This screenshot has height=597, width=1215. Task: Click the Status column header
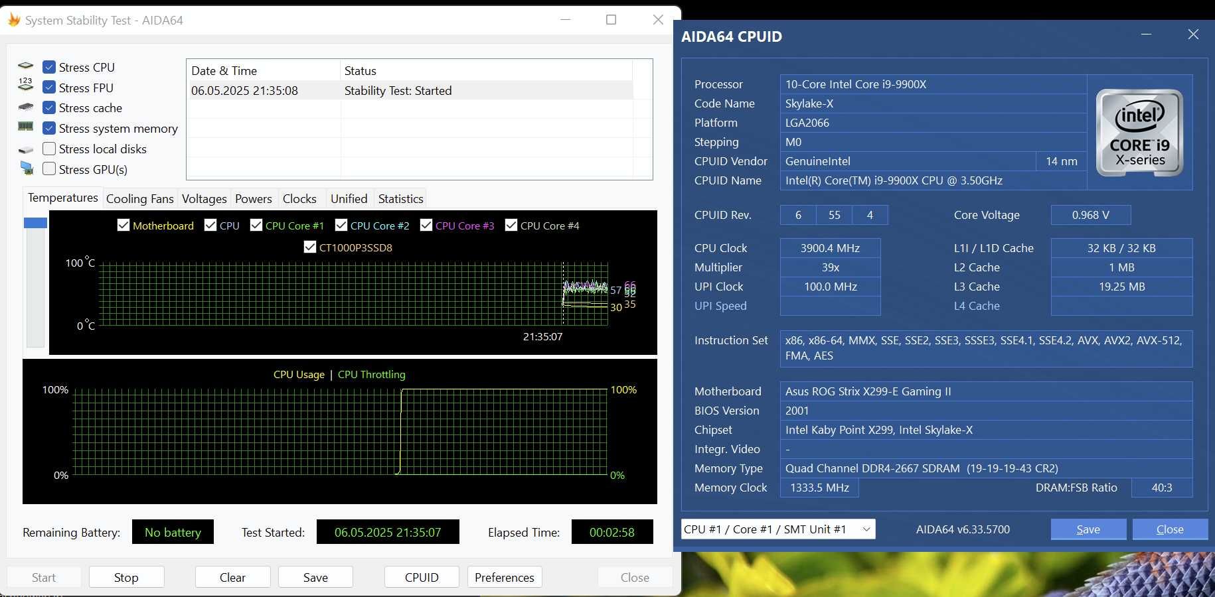click(486, 70)
